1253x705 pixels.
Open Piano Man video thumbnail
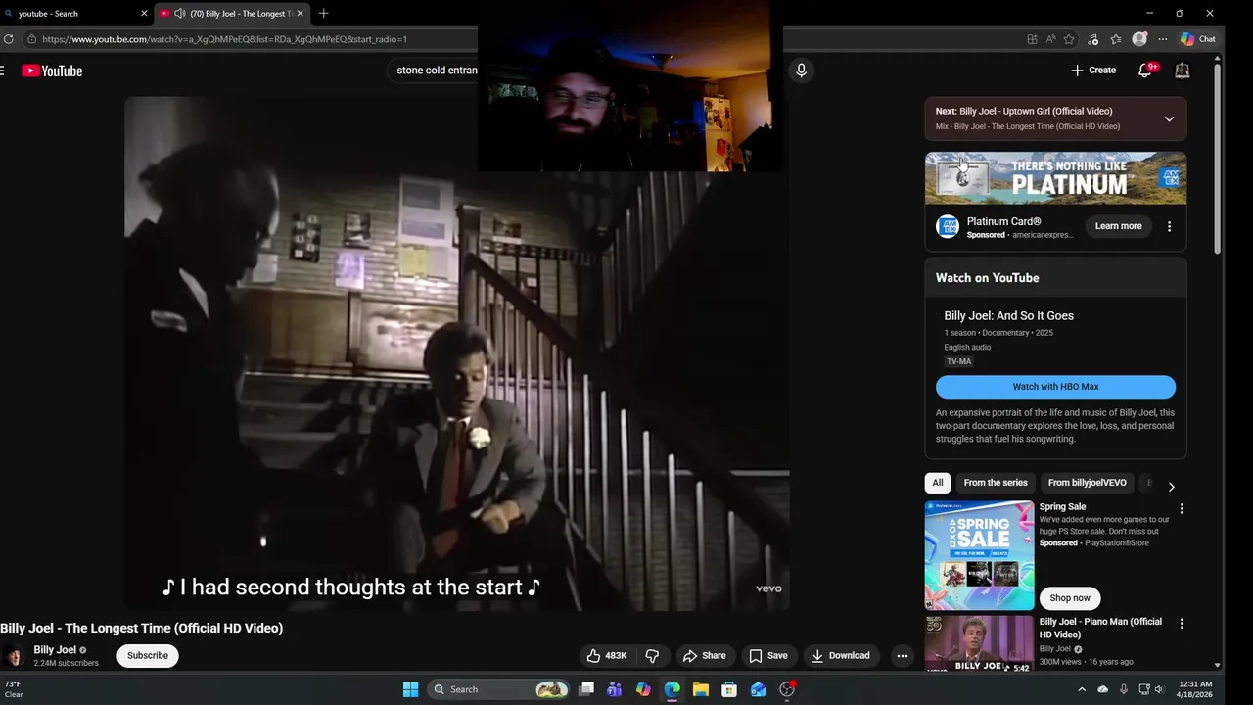click(x=979, y=643)
